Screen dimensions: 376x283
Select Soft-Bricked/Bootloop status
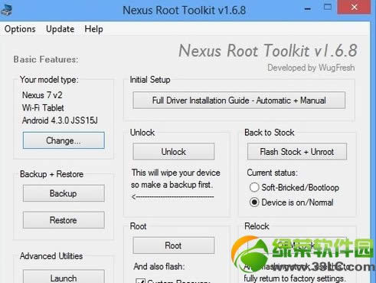click(294, 187)
